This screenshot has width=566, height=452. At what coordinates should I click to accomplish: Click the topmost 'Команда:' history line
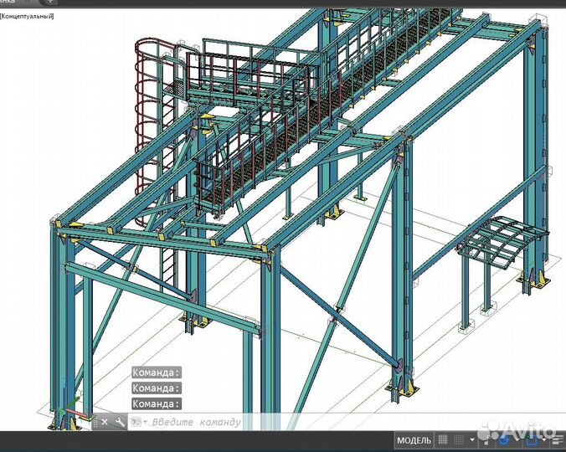point(157,373)
